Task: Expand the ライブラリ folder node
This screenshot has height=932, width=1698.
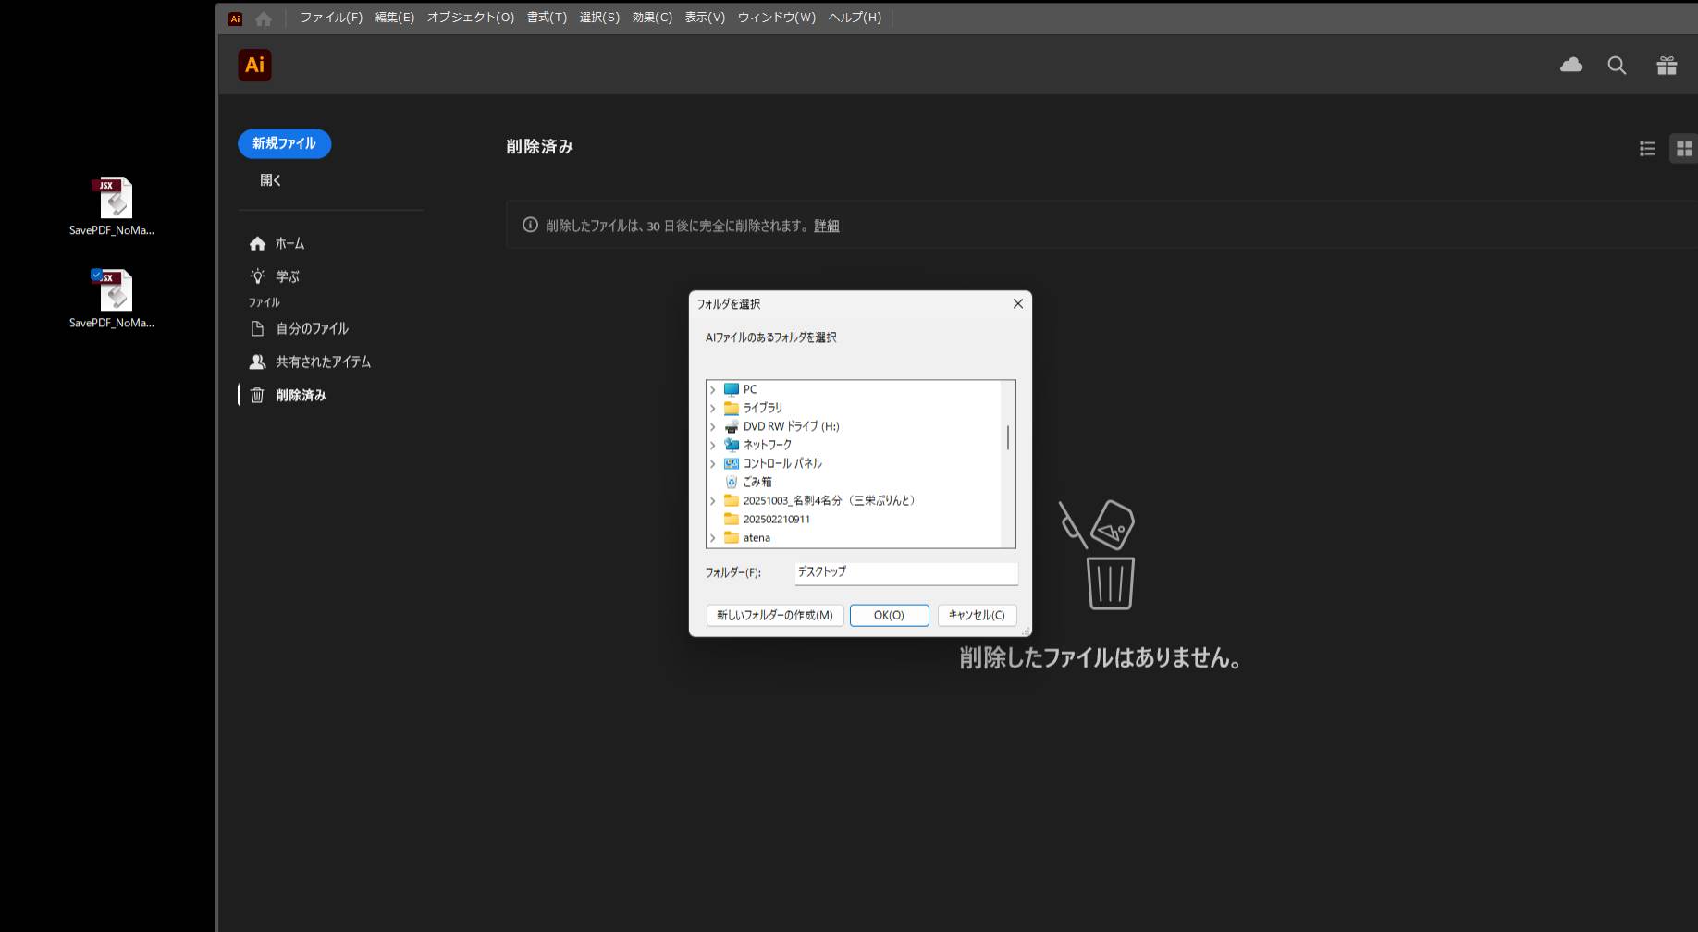Action: coord(712,408)
